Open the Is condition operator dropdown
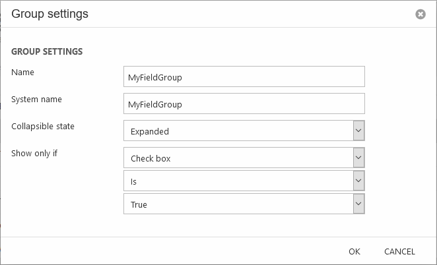 pos(238,181)
